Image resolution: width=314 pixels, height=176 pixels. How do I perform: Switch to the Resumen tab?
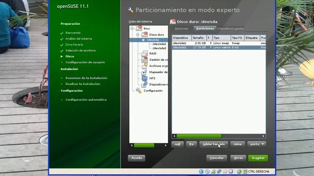(x=182, y=28)
